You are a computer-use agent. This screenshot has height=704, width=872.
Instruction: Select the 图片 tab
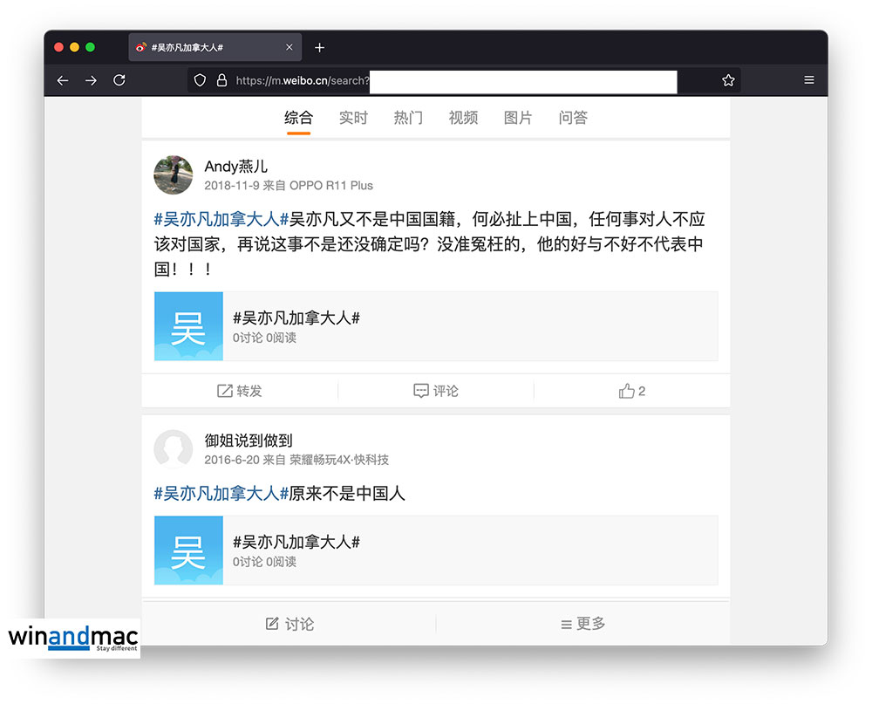coord(518,118)
